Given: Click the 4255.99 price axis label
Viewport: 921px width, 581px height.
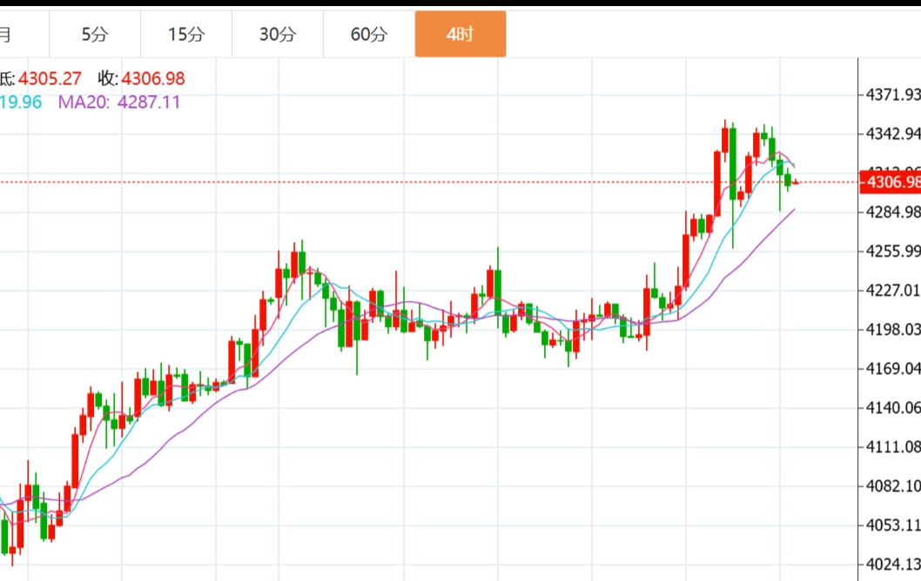Looking at the screenshot, I should coord(892,251).
